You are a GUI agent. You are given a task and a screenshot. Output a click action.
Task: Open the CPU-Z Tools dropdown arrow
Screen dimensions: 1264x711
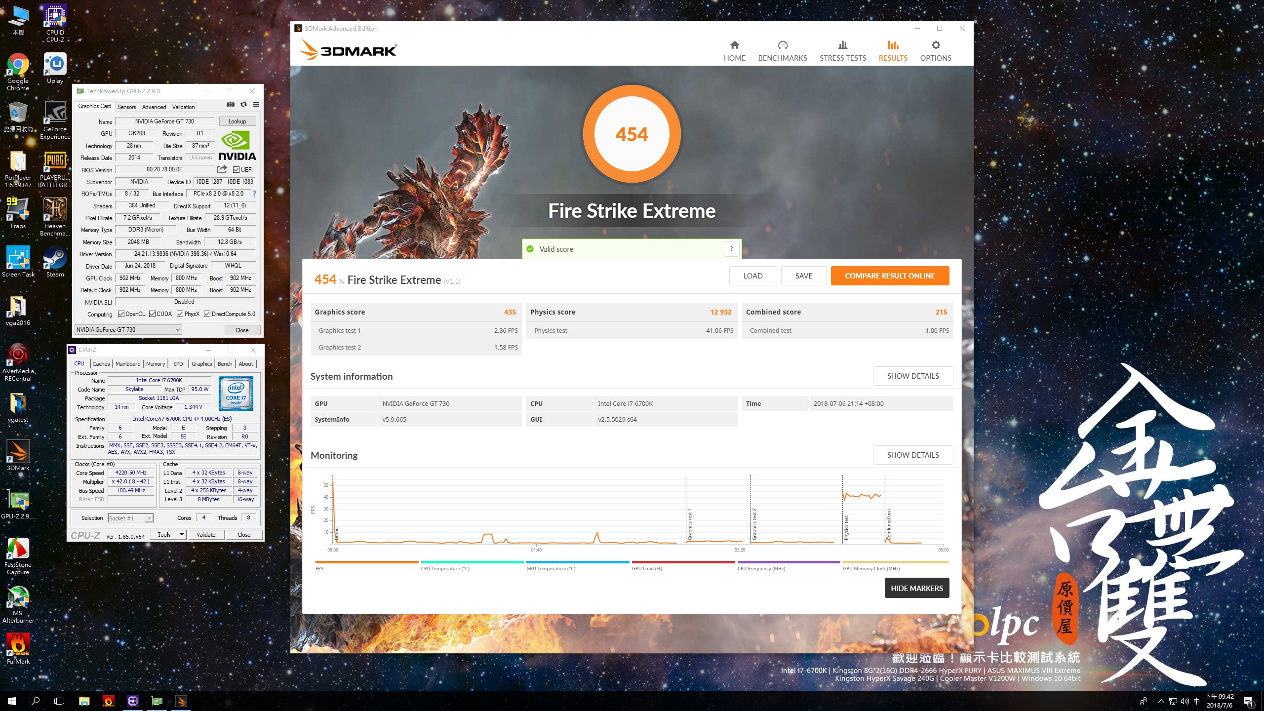(182, 535)
